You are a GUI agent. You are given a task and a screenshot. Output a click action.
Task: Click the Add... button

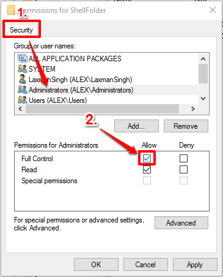136,126
